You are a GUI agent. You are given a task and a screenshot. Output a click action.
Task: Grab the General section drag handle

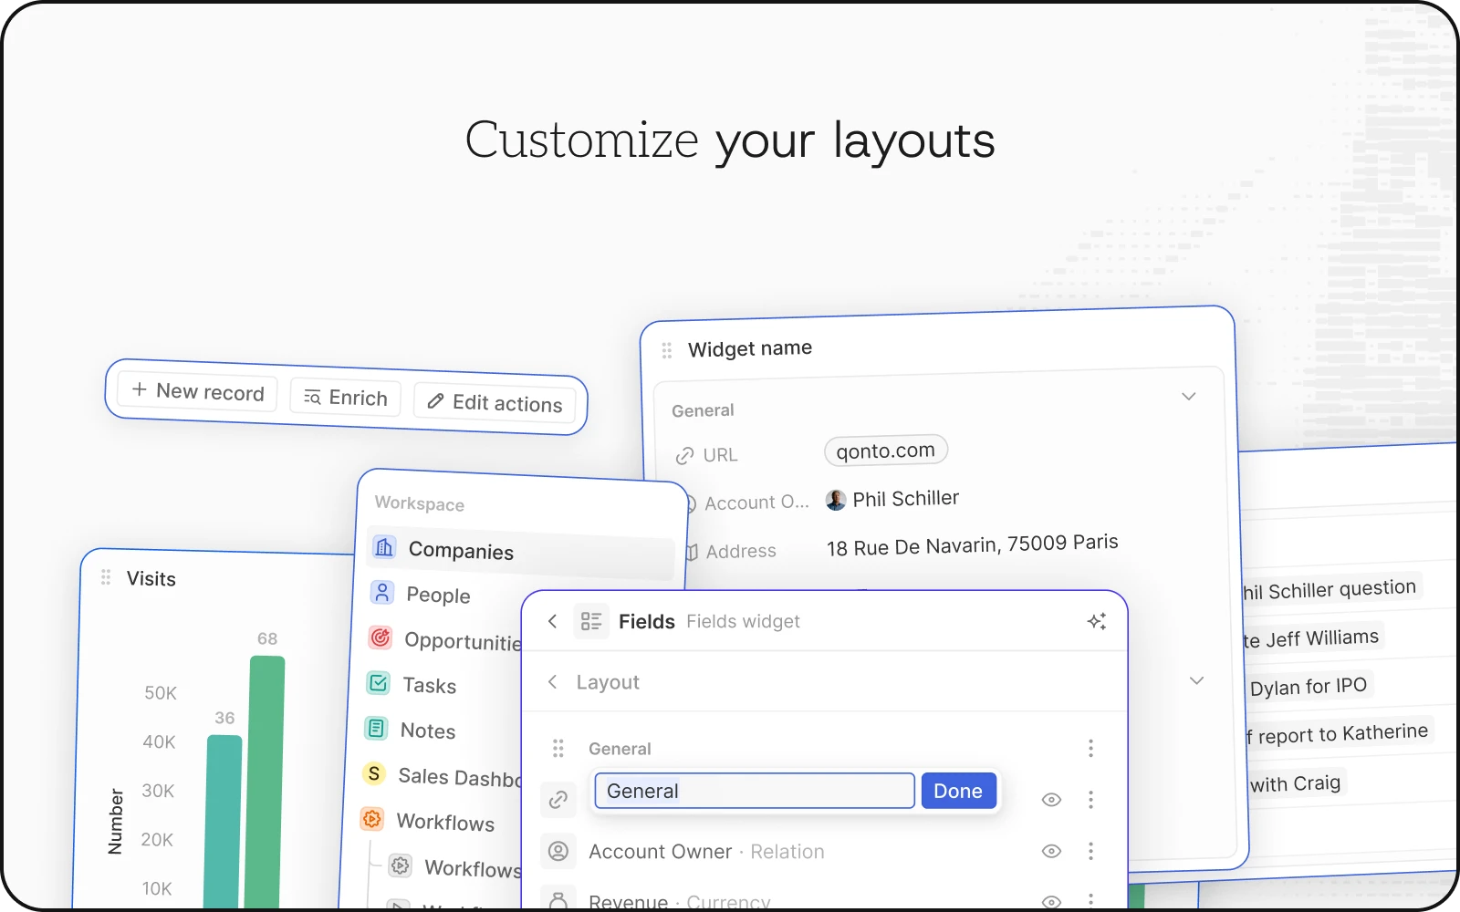point(558,749)
